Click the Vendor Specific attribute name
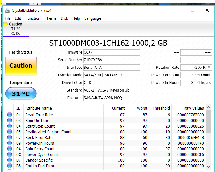This screenshot has width=215, height=172. (39, 160)
